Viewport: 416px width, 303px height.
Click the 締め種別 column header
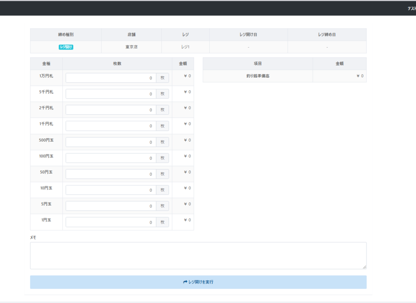pos(66,35)
